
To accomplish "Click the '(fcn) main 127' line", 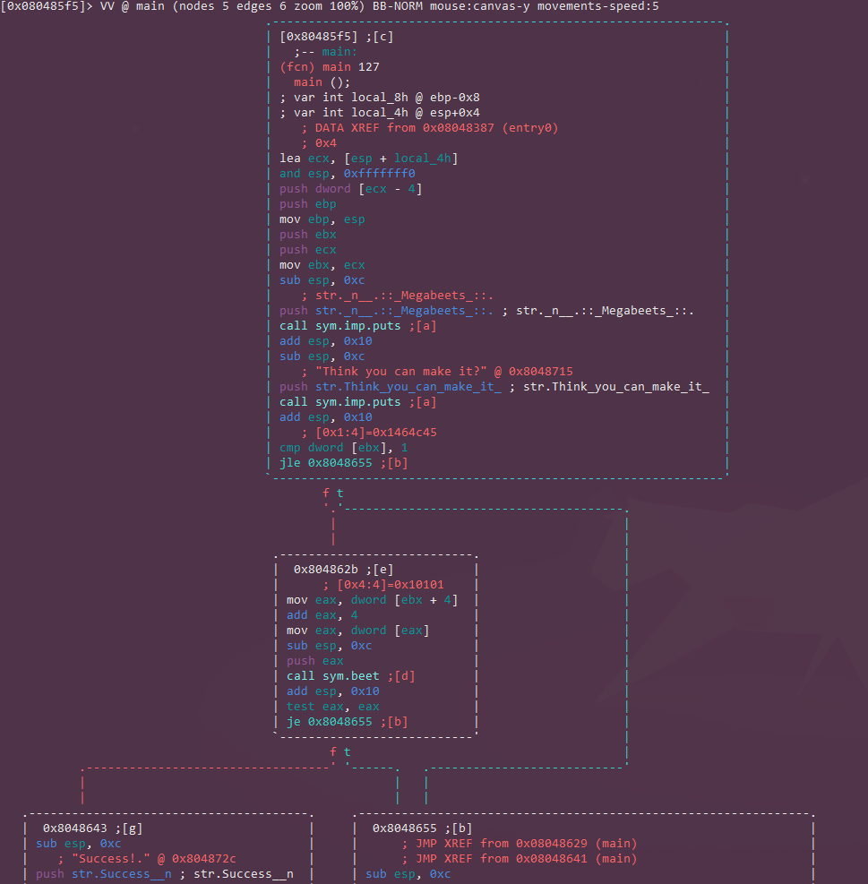I will pyautogui.click(x=330, y=67).
